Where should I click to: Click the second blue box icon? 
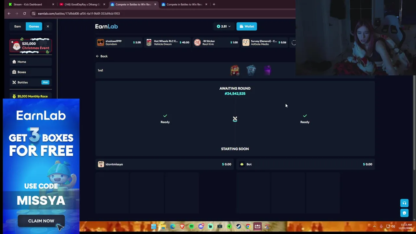point(251,70)
